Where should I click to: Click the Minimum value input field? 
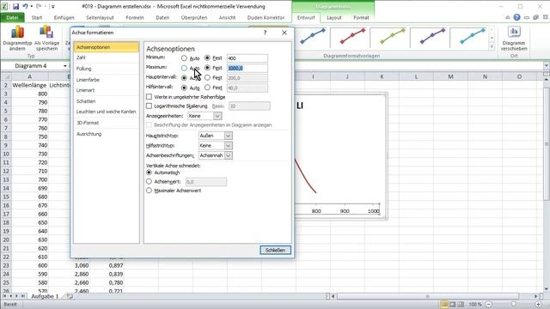[247, 58]
